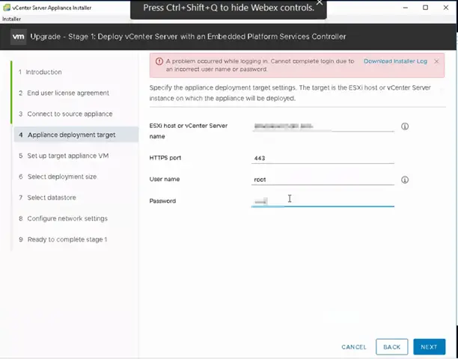The image size is (458, 359).
Task: Click the VMware vm logo
Action: point(19,37)
